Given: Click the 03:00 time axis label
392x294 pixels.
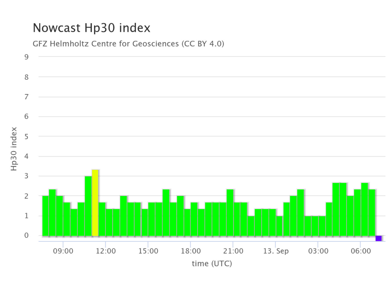Looking at the screenshot, I should tap(318, 251).
